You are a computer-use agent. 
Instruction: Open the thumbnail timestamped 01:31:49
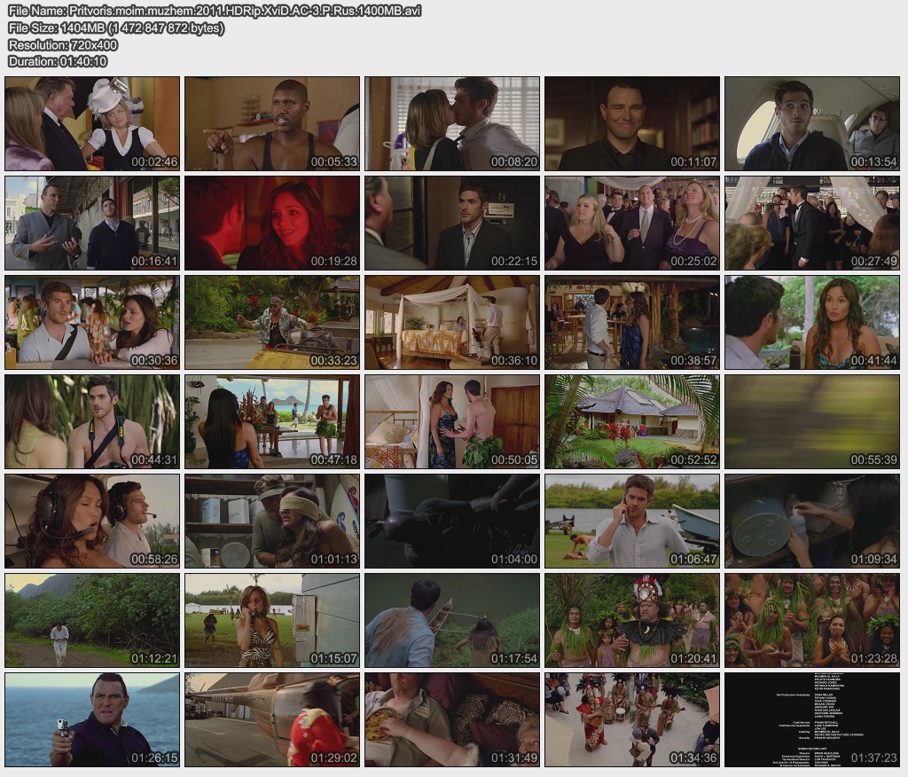click(452, 720)
